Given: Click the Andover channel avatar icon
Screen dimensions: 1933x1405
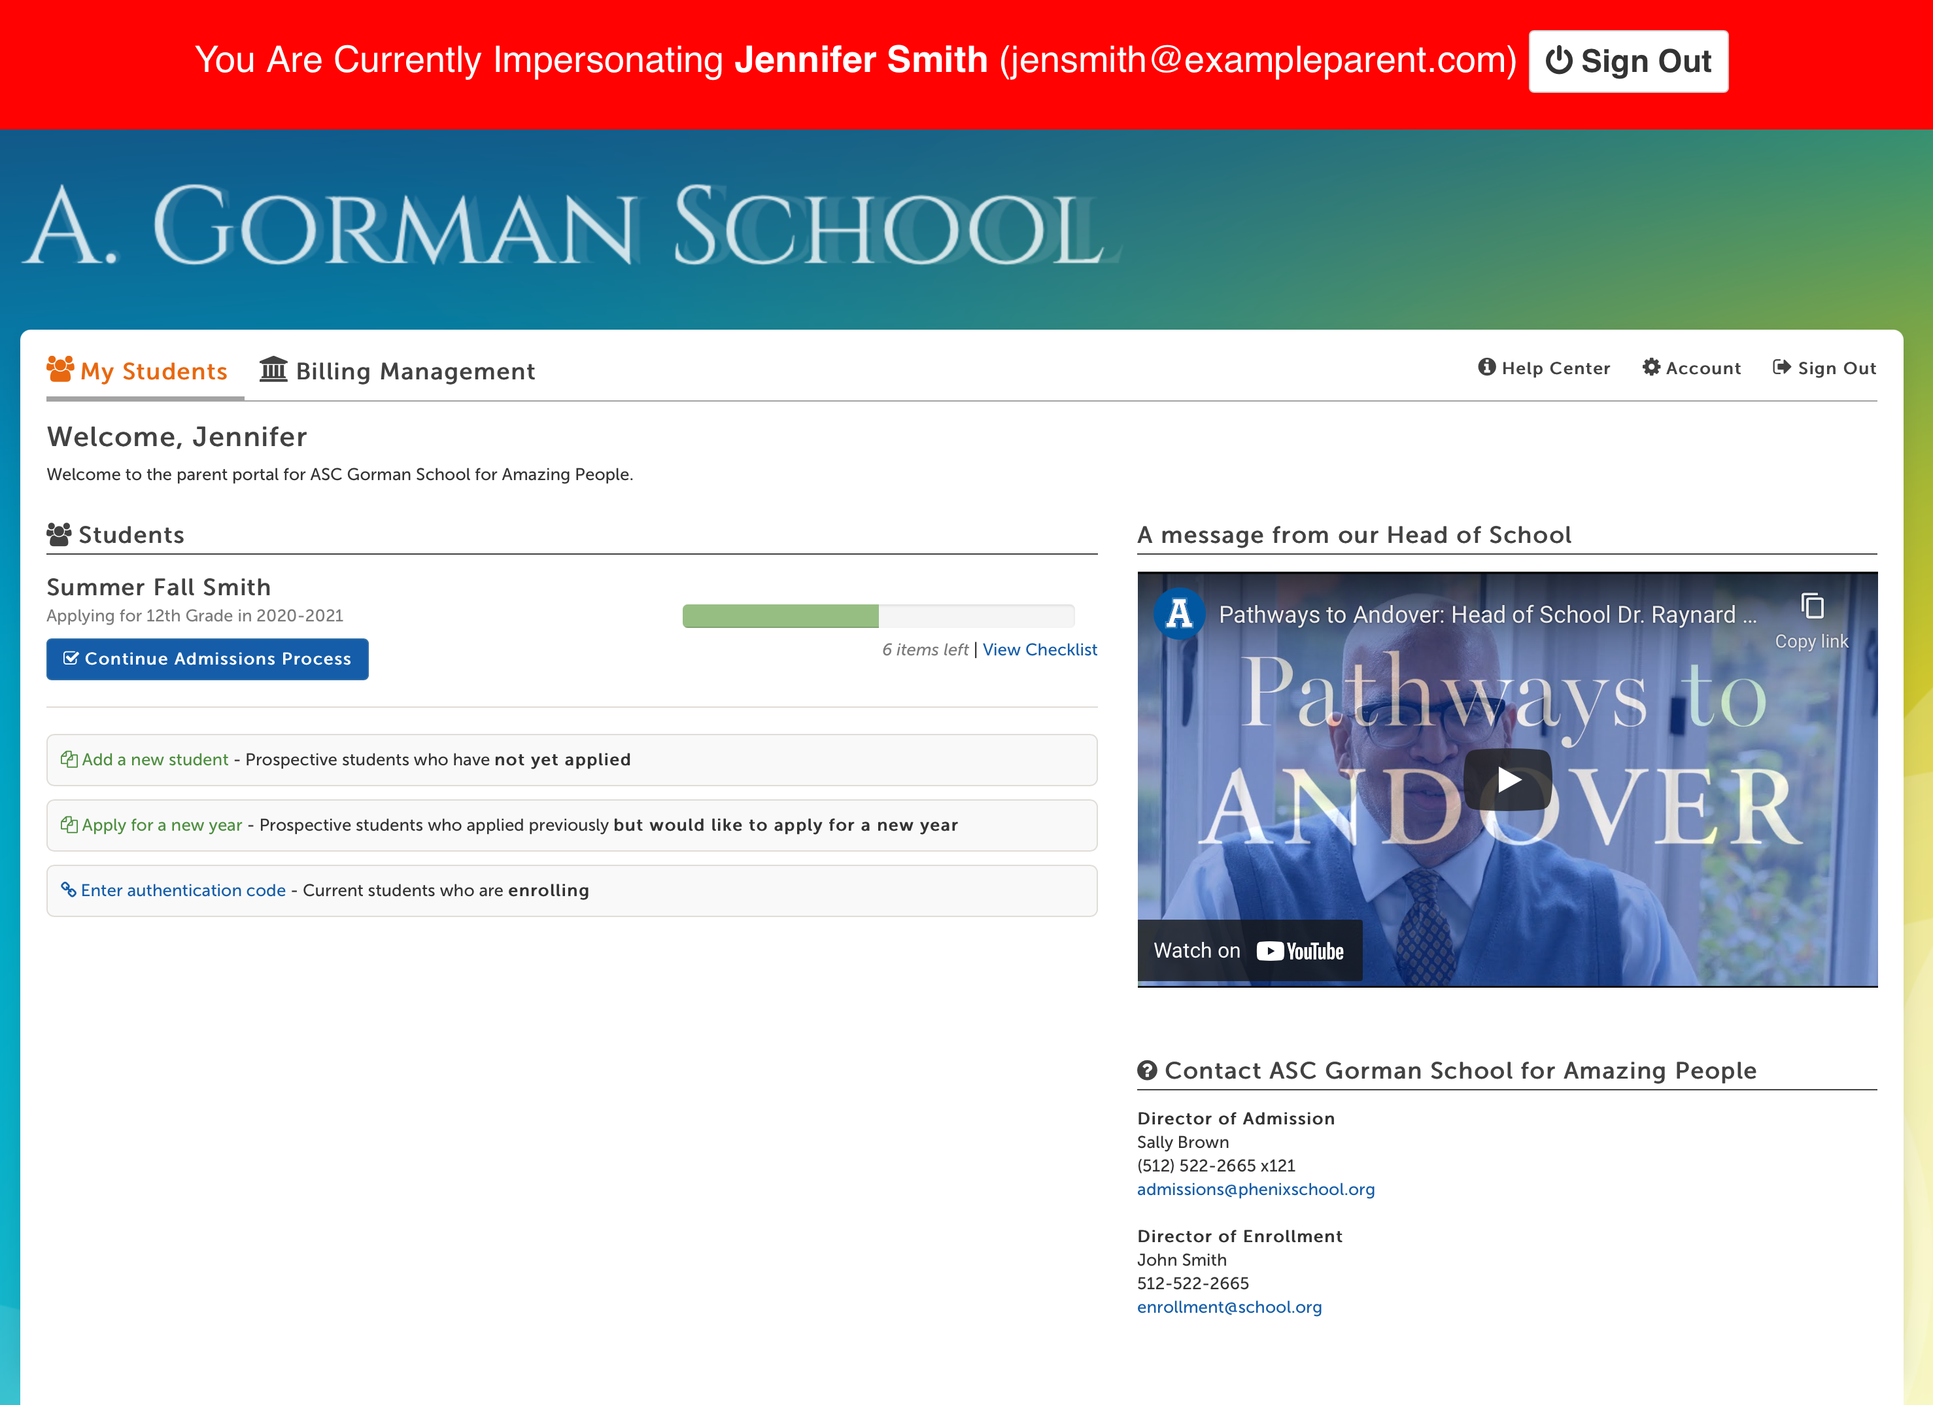Looking at the screenshot, I should pyautogui.click(x=1179, y=613).
